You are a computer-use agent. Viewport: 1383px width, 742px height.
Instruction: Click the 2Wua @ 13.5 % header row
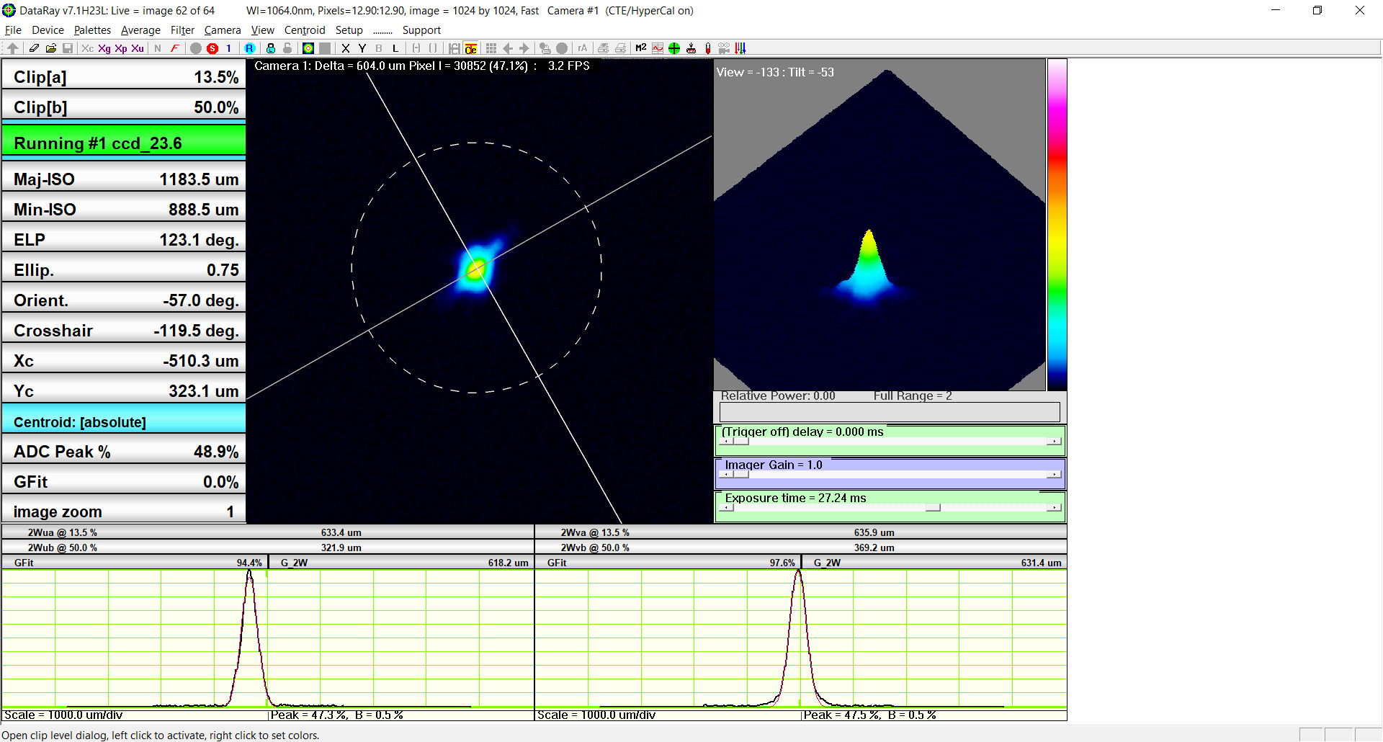pyautogui.click(x=267, y=532)
